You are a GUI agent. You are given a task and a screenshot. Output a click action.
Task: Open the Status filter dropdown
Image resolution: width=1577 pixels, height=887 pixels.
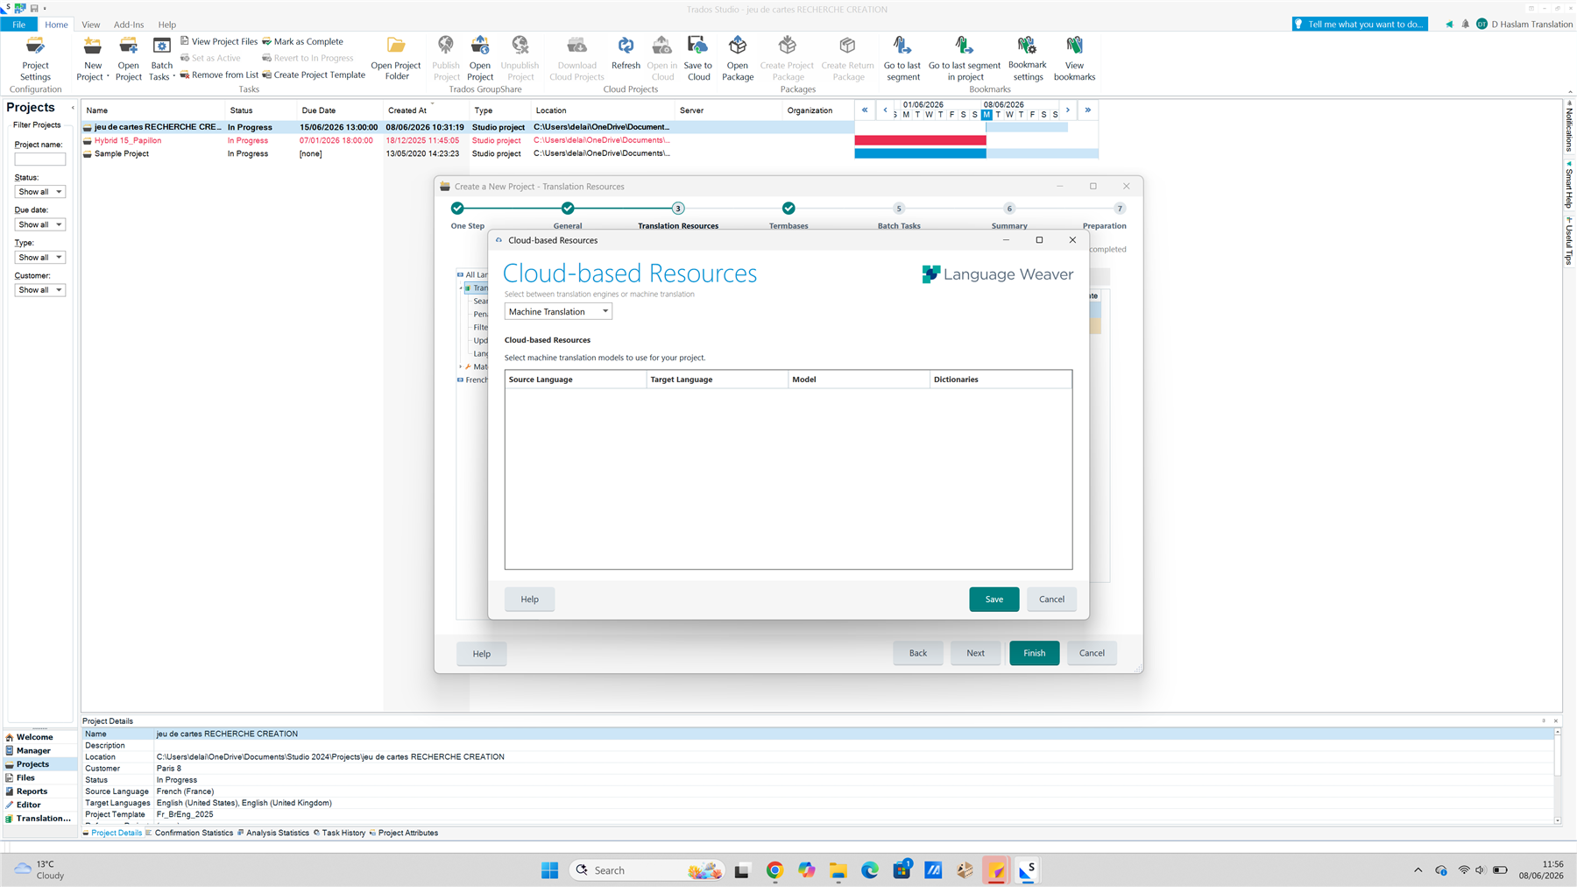click(39, 192)
